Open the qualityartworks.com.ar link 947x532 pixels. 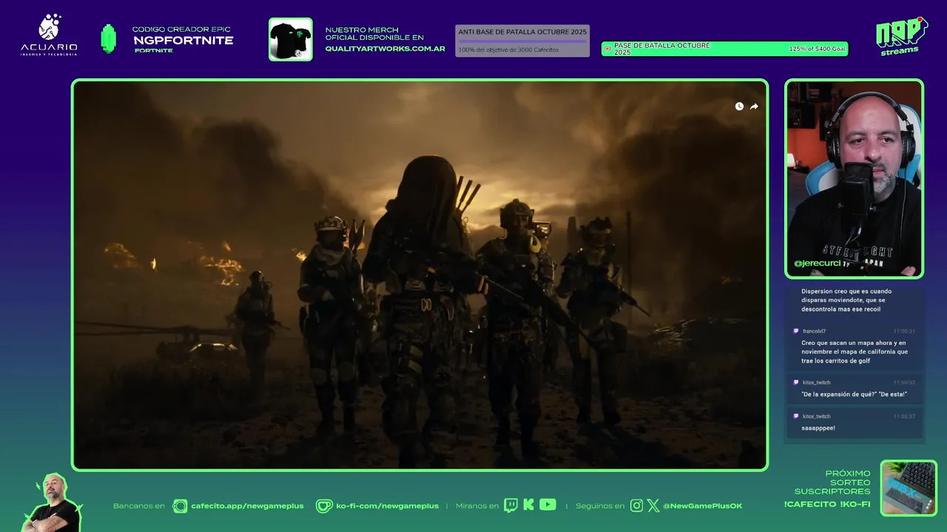click(x=385, y=49)
